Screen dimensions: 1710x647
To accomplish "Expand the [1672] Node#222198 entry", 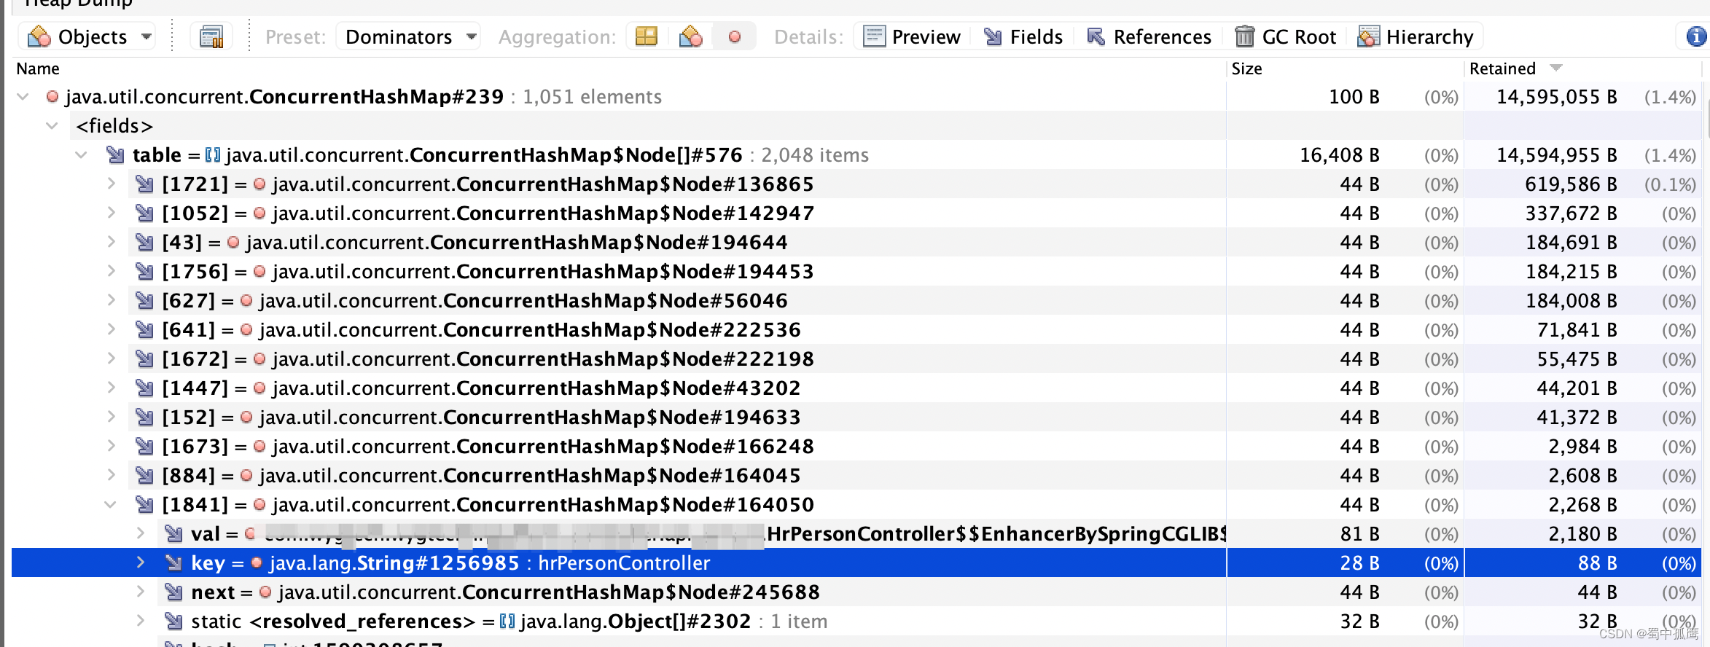I will coord(111,358).
